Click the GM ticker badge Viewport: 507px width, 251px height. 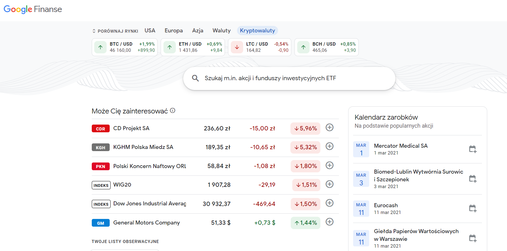tap(101, 223)
